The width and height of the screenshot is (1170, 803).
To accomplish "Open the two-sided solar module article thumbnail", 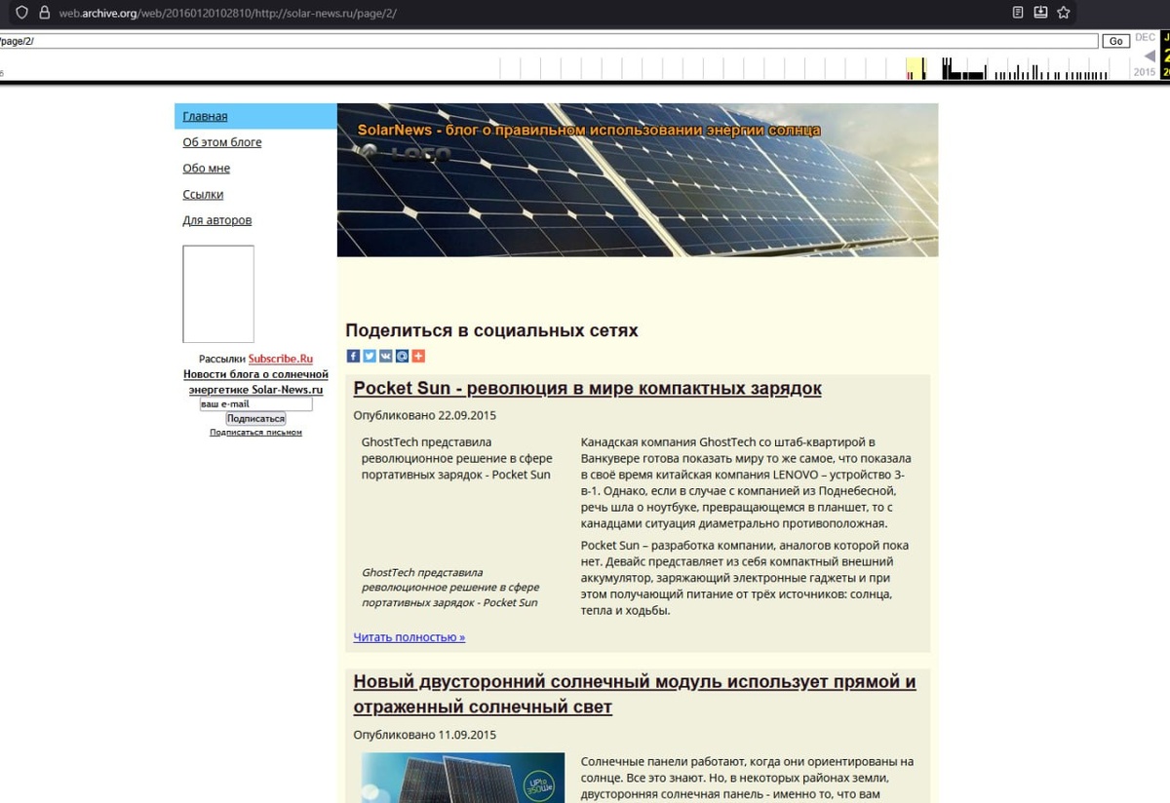I will tap(462, 778).
